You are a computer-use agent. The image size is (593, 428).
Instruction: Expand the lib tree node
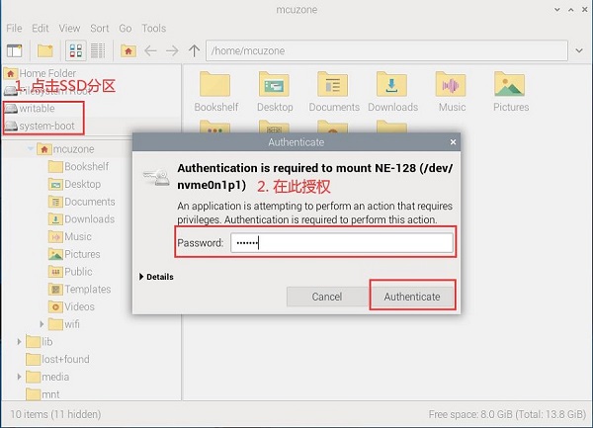19,342
